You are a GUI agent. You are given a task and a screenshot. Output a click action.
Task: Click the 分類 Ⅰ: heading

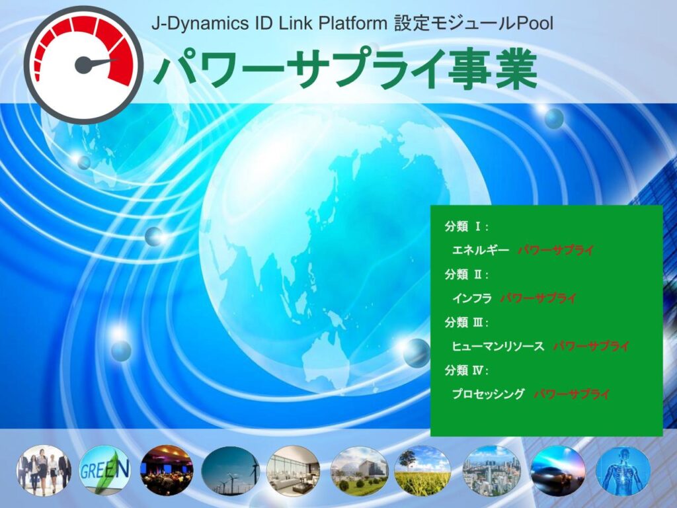tap(467, 226)
